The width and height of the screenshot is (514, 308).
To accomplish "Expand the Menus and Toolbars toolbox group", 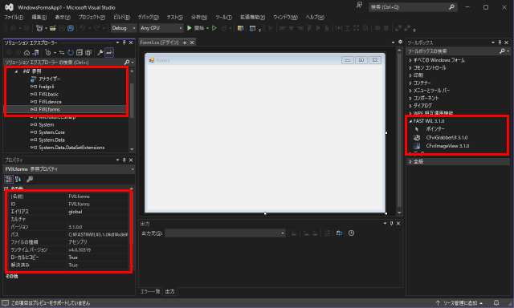I will (410, 91).
